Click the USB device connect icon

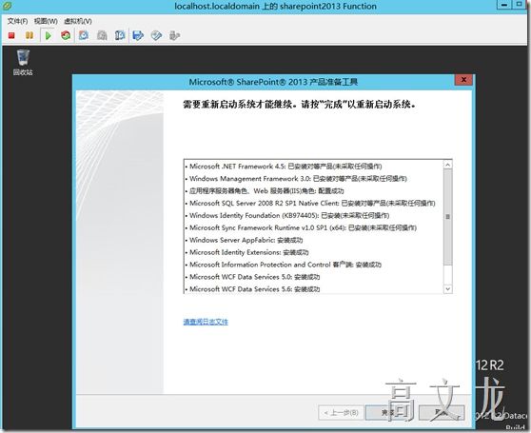pos(174,35)
